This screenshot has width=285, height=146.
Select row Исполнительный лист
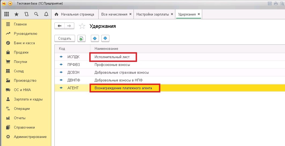tap(170, 57)
